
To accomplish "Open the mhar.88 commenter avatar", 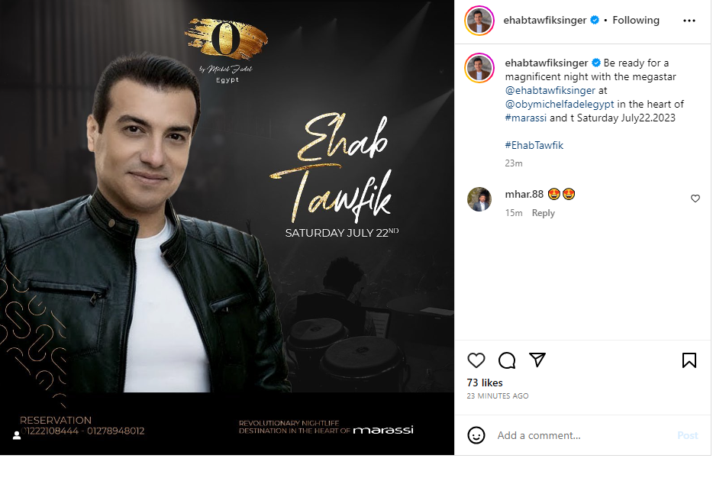I will tap(479, 199).
